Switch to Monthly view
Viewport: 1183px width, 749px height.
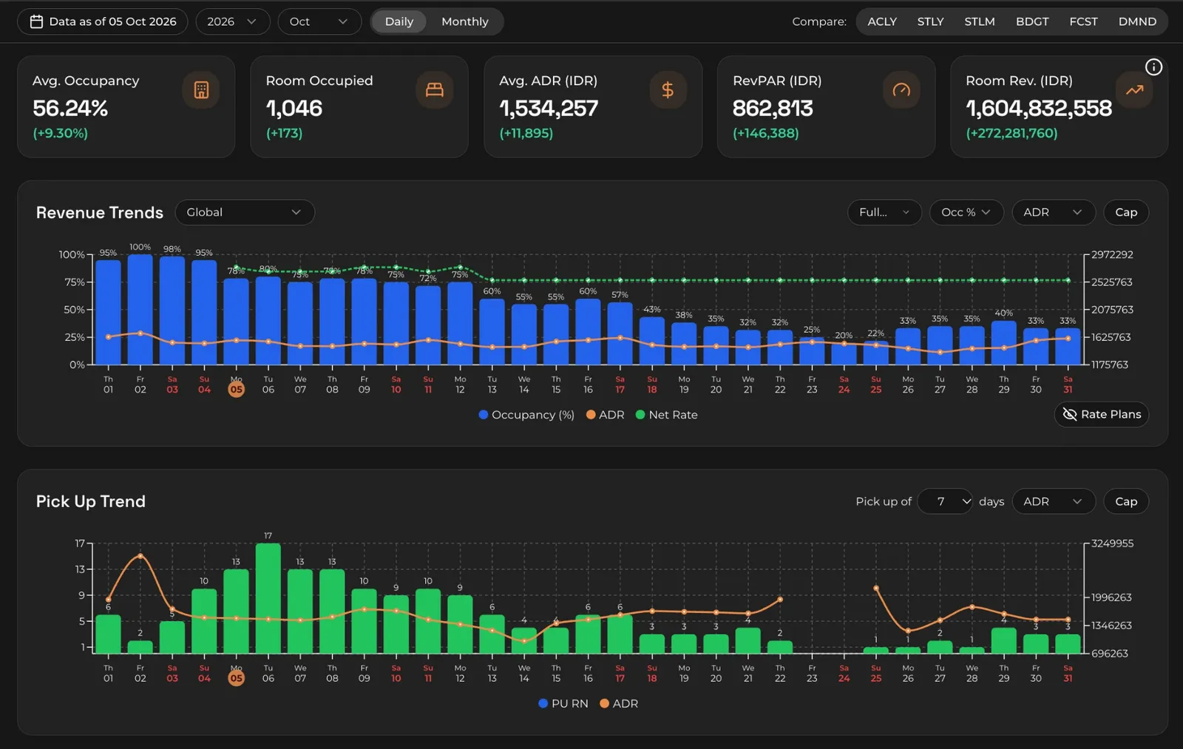(465, 21)
